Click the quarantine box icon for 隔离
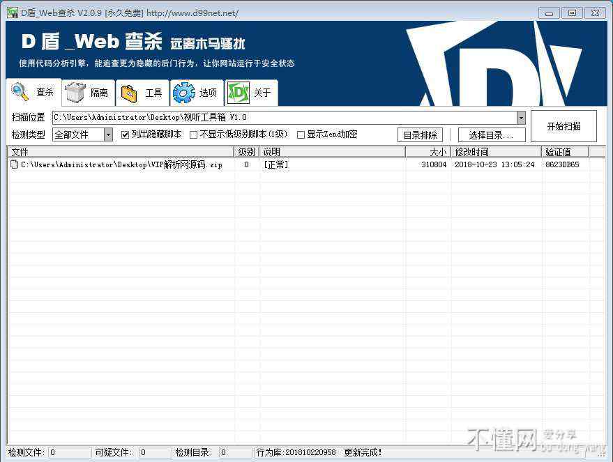Viewport: 613px width, 462px height. 75,93
